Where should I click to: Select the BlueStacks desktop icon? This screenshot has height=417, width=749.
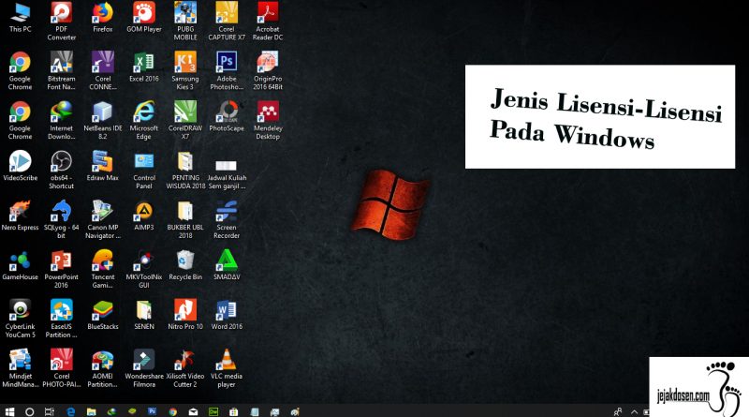[x=103, y=315]
